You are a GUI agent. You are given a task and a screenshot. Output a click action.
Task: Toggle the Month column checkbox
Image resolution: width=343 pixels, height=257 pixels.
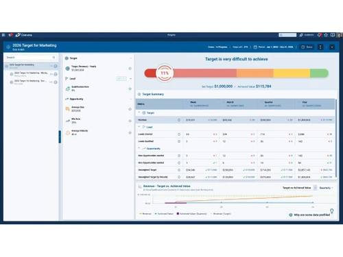[224, 102]
